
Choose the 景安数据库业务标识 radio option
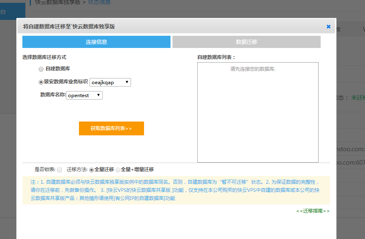click(x=41, y=82)
